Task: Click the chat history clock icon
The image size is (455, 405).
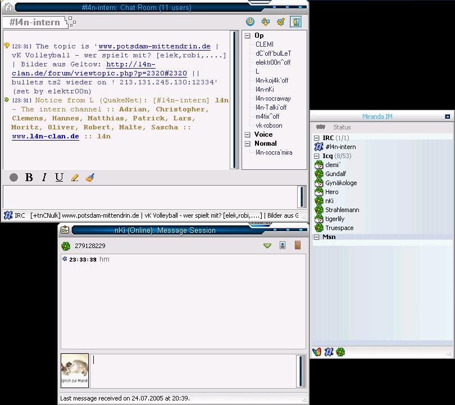Action: (250, 22)
